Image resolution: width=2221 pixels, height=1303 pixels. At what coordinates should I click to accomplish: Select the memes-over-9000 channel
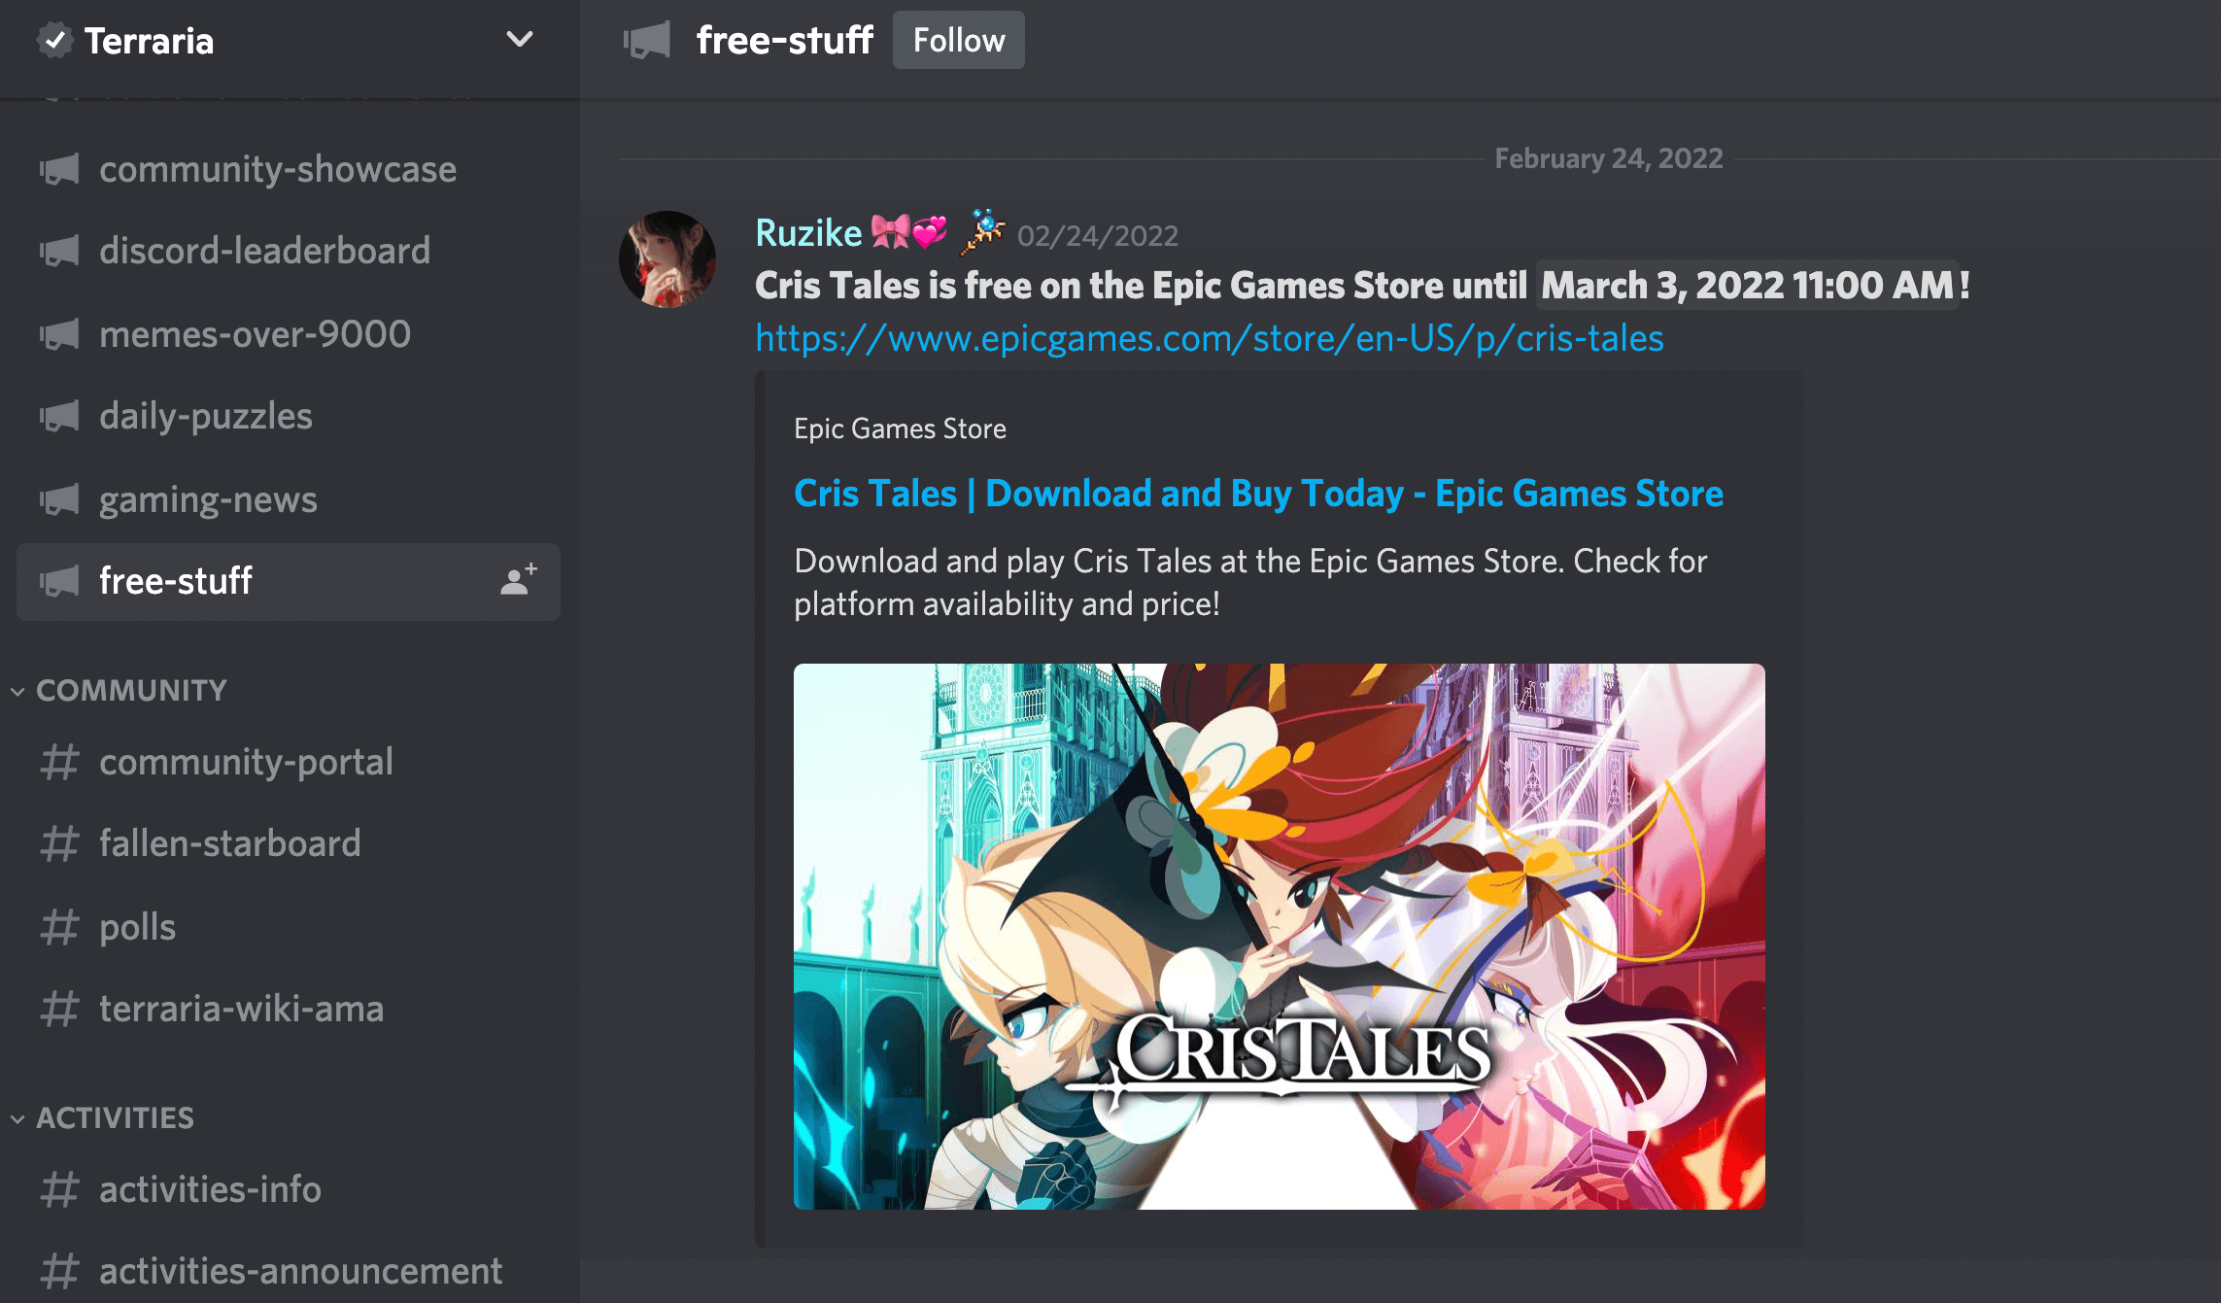point(255,332)
